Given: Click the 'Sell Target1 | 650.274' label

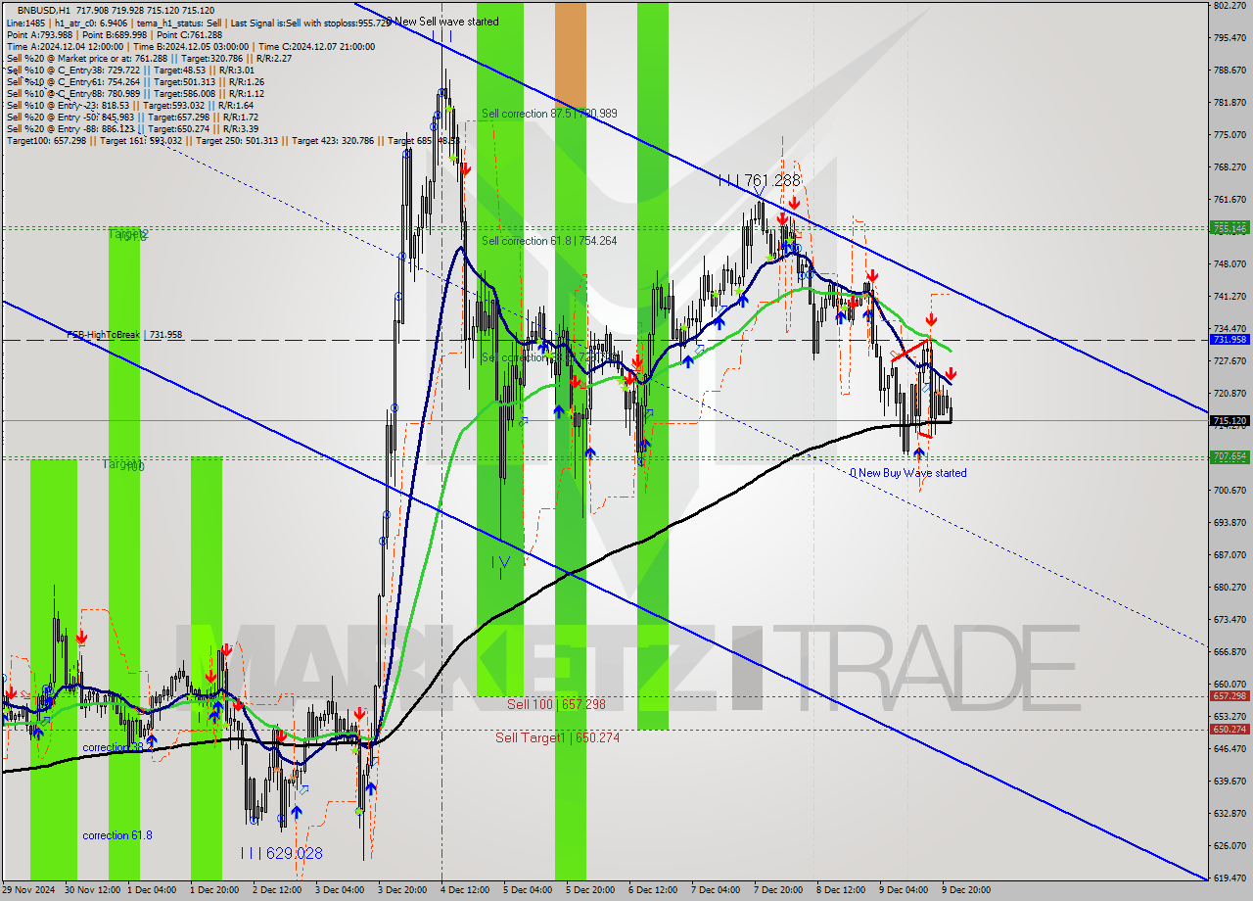Looking at the screenshot, I should 557,737.
